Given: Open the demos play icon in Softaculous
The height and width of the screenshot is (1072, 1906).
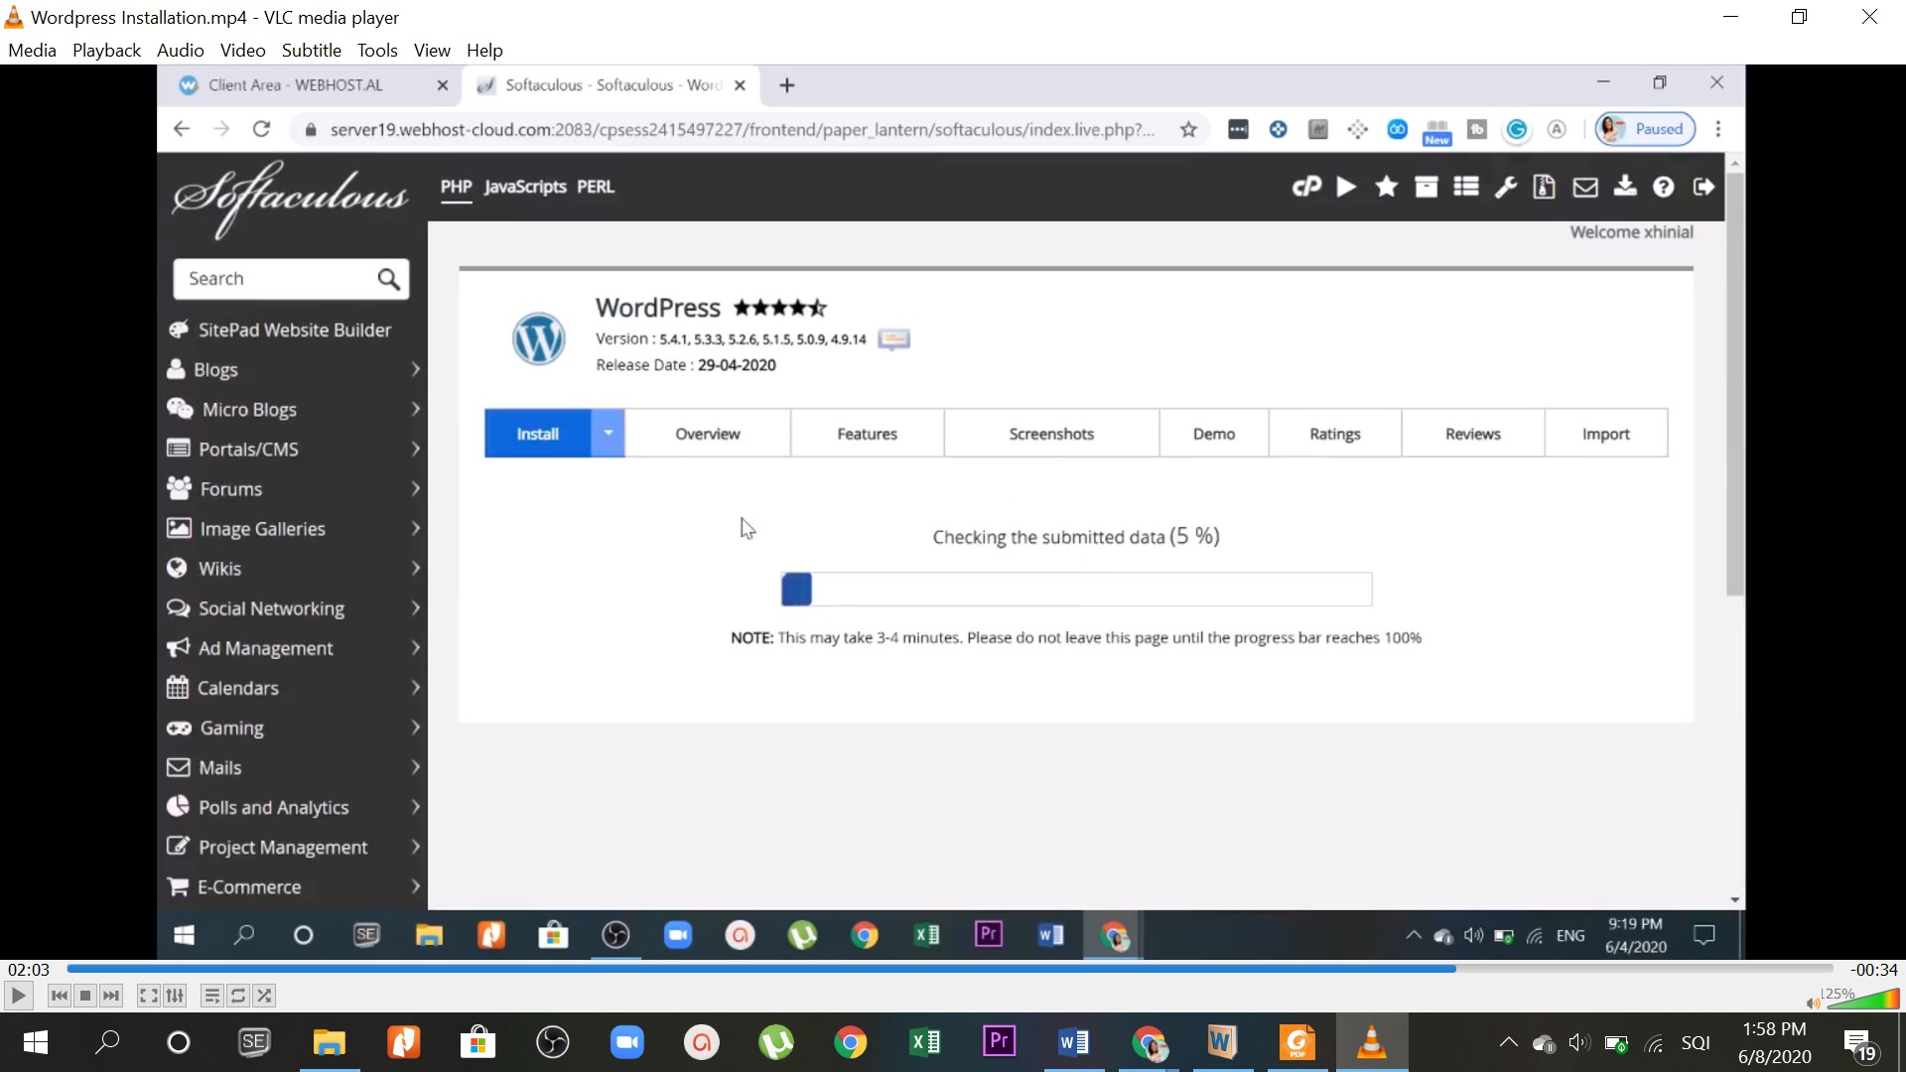Looking at the screenshot, I should pyautogui.click(x=1346, y=187).
